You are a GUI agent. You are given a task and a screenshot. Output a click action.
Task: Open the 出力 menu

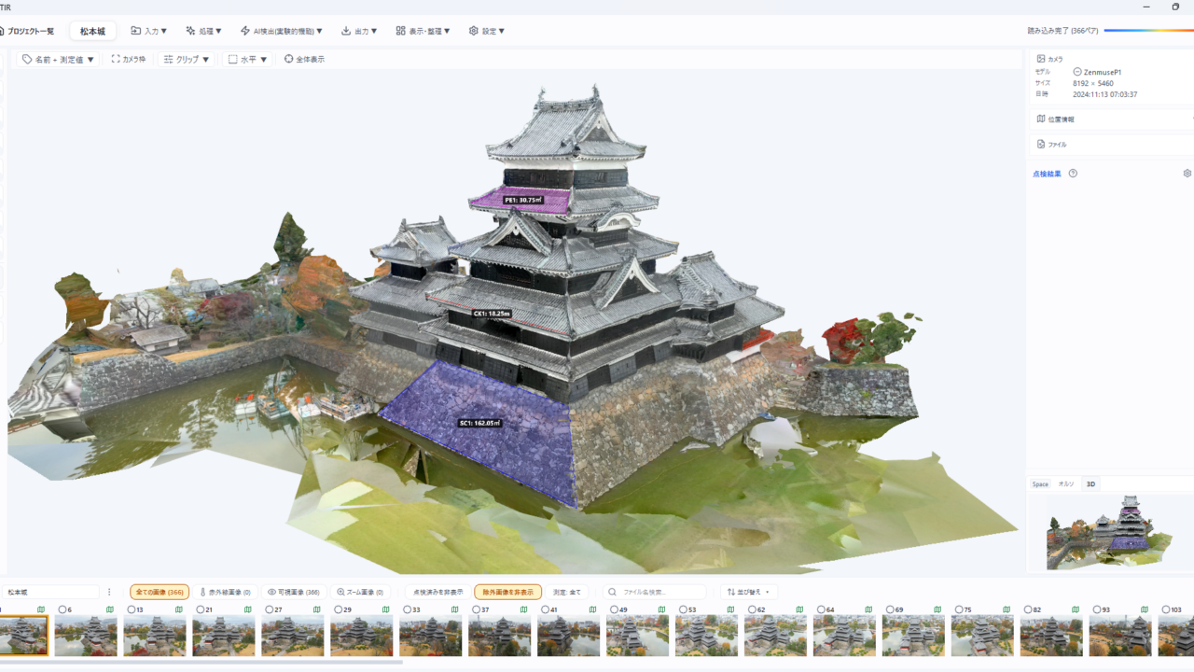(x=360, y=31)
